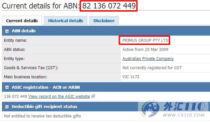Click the Entity type label
This screenshot has height=123, width=210.
(x=14, y=59)
